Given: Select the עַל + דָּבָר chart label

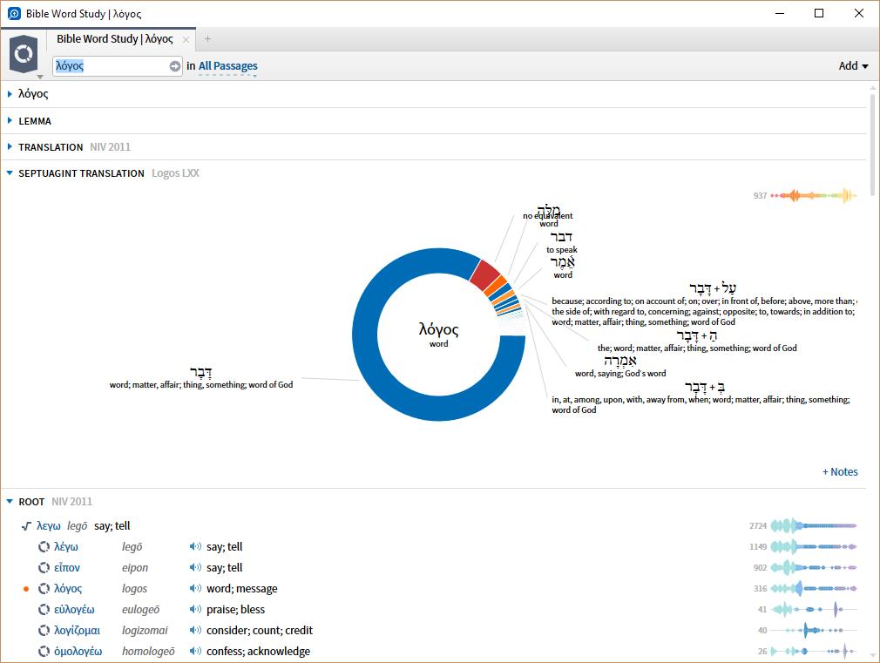Looking at the screenshot, I should [x=713, y=288].
